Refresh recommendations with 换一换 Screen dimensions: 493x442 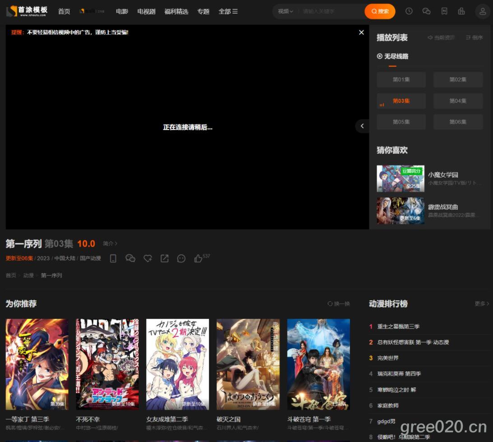[x=340, y=304]
